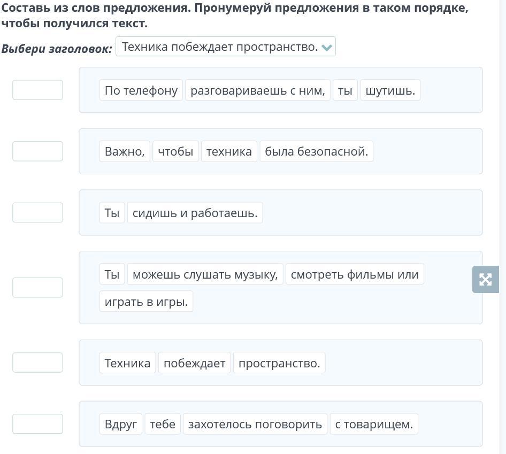
Task: Click number field beside 'Ты сидишь и работаешь'
Action: [37, 212]
